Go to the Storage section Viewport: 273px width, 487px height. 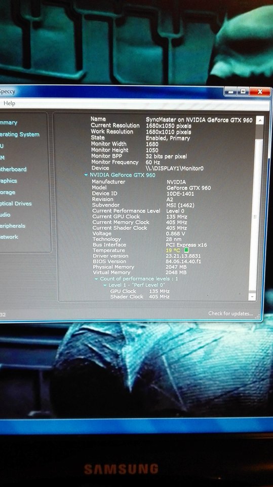coord(8,192)
